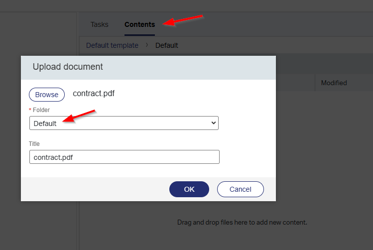This screenshot has height=250, width=373.
Task: Open the Default template breadcrumb link
Action: click(x=112, y=45)
